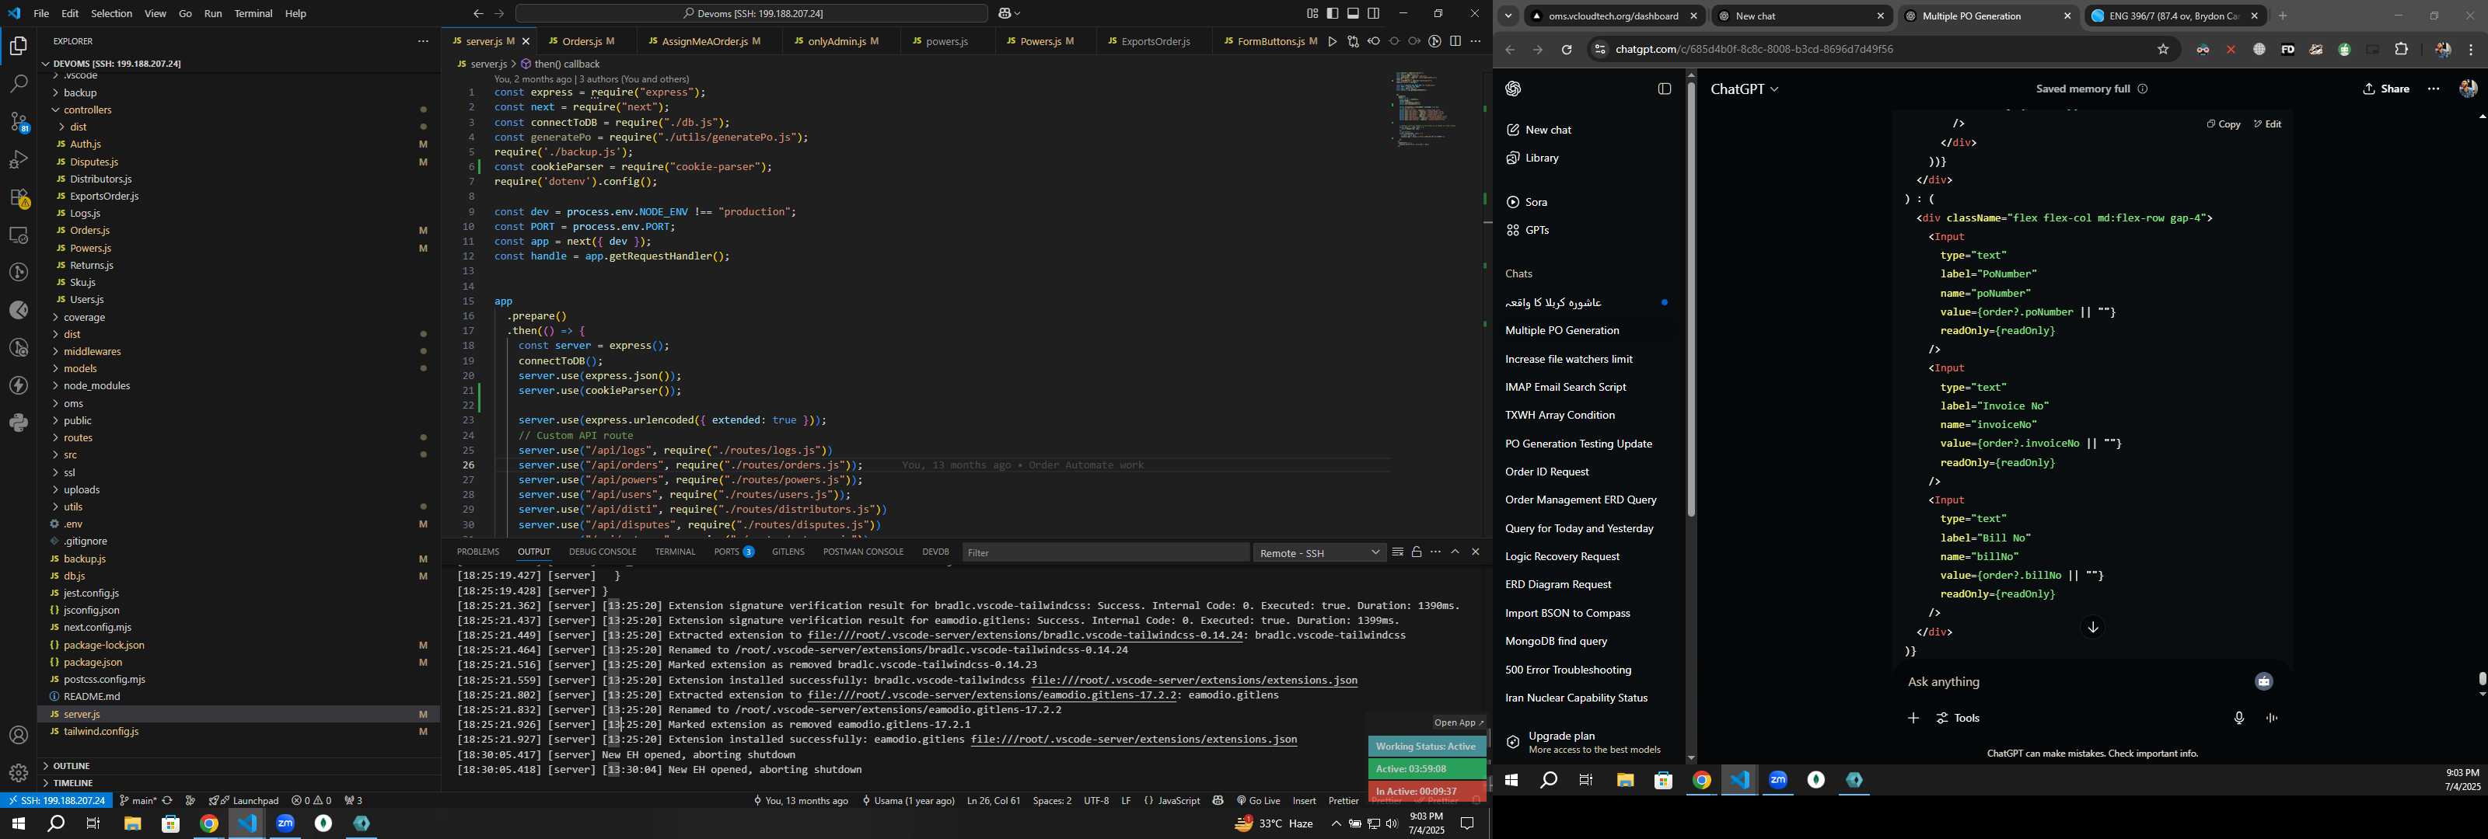The height and width of the screenshot is (839, 2488).
Task: Click the microphone dictate icon in ChatGPT
Action: point(2239,719)
